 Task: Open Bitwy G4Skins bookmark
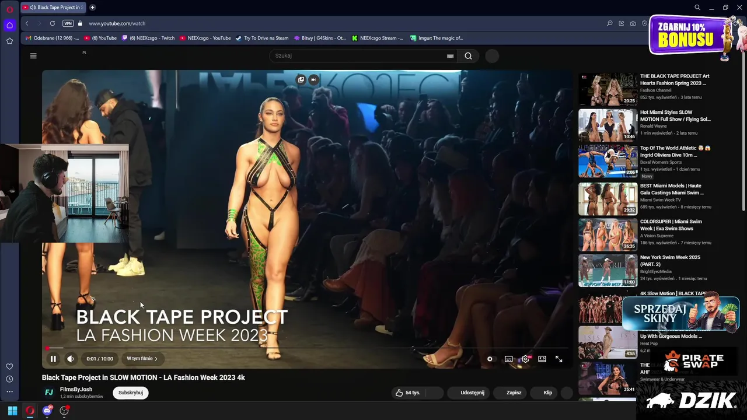tap(320, 38)
